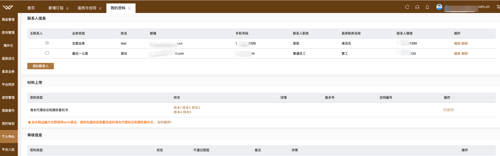Open 库存管理 in the sidebar
This screenshot has height=156, width=500.
8,33
